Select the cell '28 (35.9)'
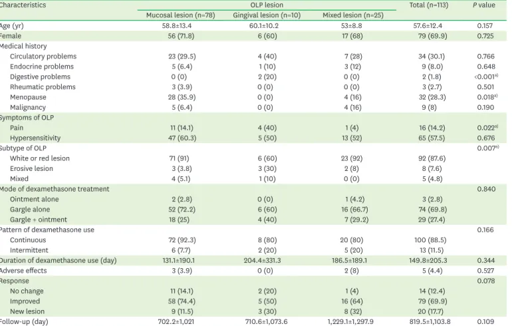 click(x=182, y=97)
